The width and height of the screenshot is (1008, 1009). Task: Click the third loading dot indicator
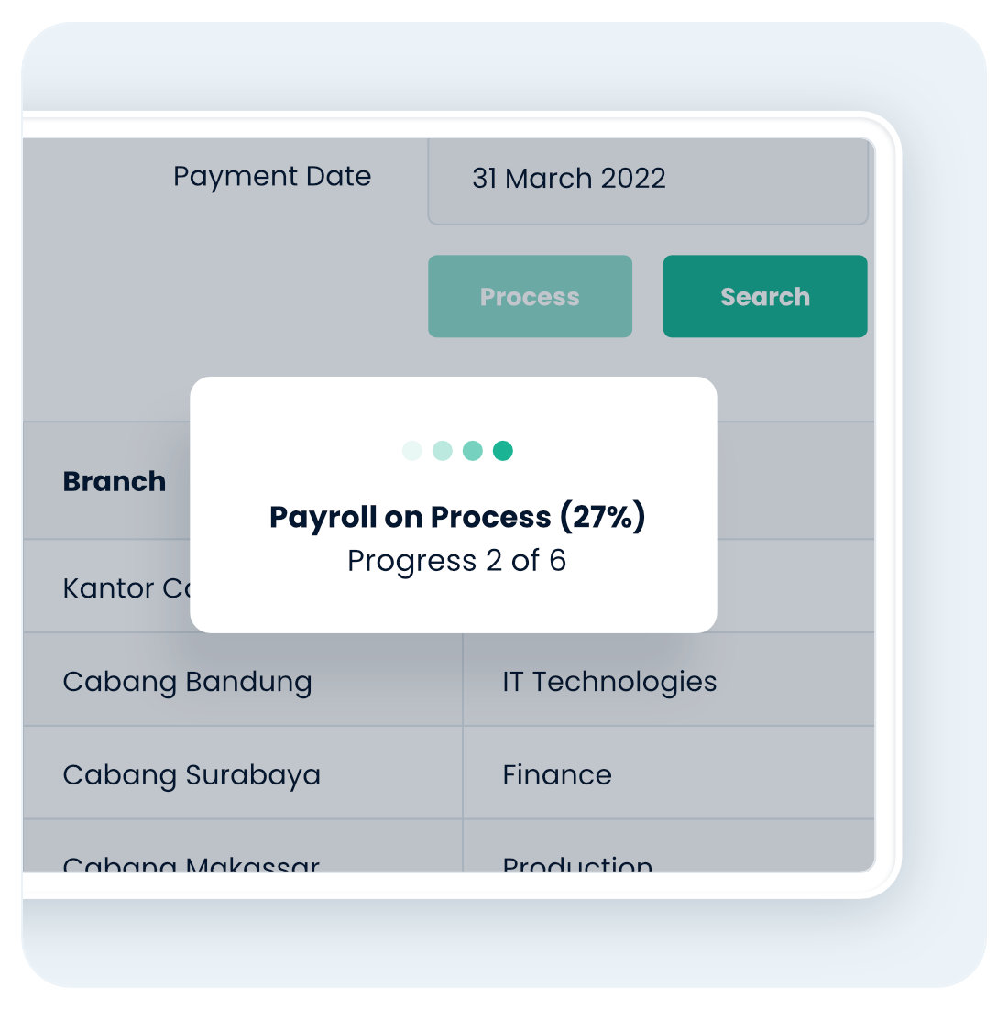point(473,451)
